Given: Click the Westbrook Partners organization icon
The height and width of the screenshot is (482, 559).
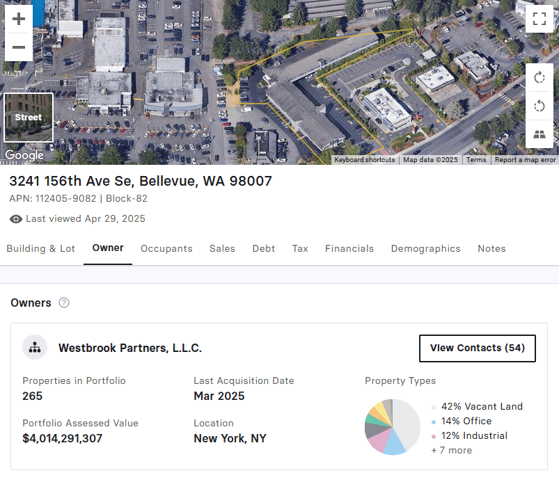Looking at the screenshot, I should pyautogui.click(x=35, y=348).
